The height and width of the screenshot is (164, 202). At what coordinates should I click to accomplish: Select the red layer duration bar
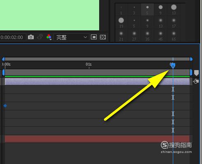[97, 139]
